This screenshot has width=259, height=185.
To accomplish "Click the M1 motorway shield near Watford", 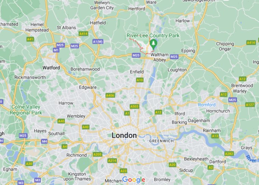I will (56, 50).
